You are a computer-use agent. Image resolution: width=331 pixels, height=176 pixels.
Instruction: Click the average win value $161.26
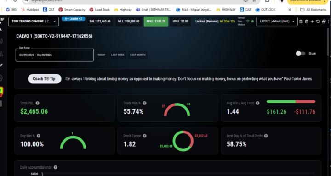(x=277, y=111)
